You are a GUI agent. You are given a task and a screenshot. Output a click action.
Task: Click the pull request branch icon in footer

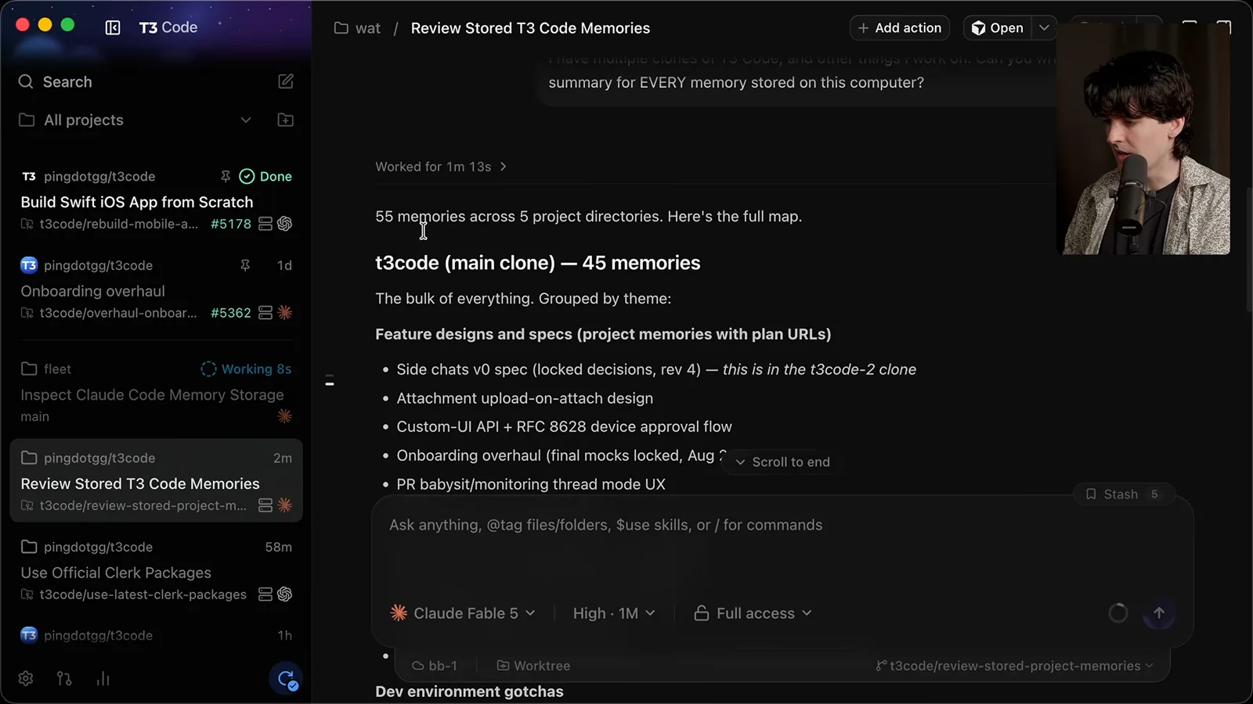tap(64, 678)
